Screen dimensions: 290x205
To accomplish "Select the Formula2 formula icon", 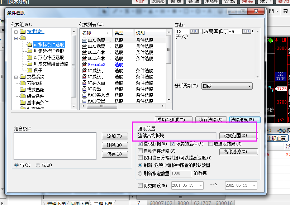I will coord(85,65).
